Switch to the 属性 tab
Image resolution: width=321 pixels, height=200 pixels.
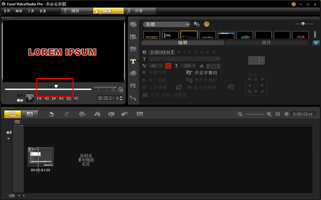266,43
